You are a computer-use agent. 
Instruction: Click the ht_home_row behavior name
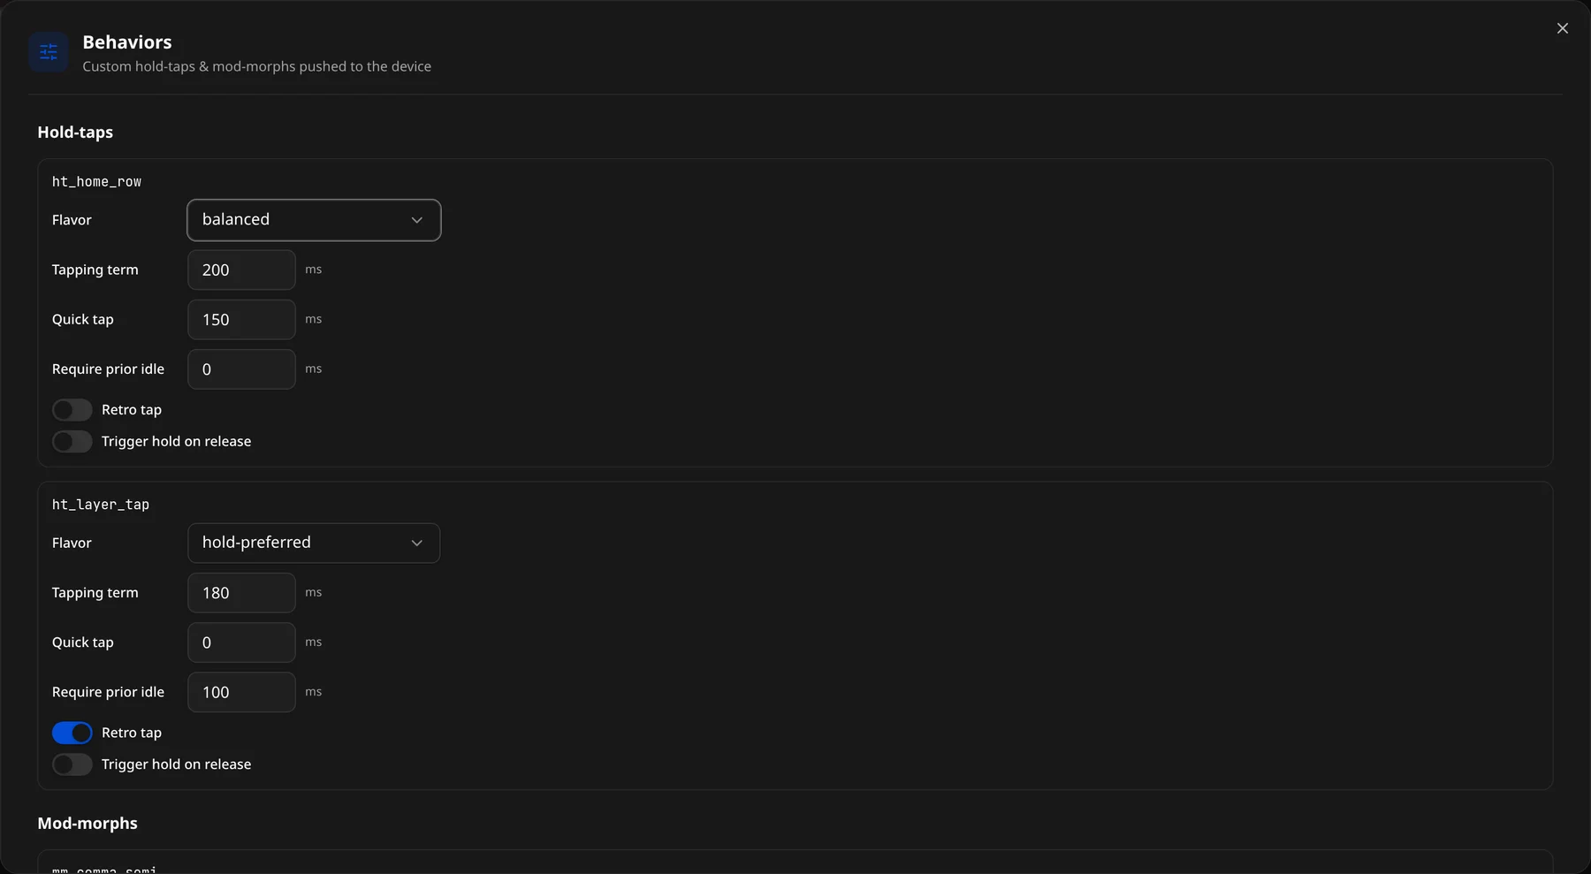click(96, 182)
